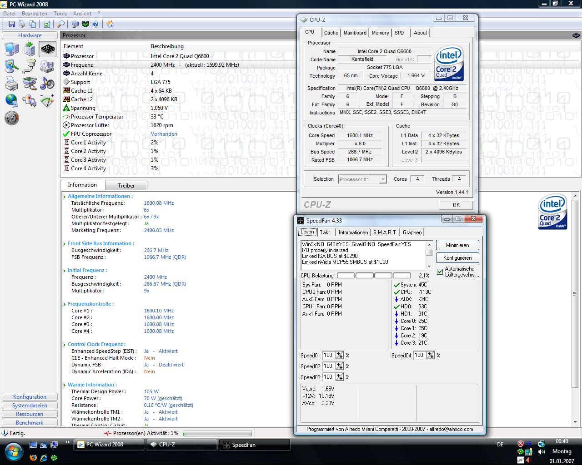Open the Graphen tab in SpeedFan

point(412,232)
